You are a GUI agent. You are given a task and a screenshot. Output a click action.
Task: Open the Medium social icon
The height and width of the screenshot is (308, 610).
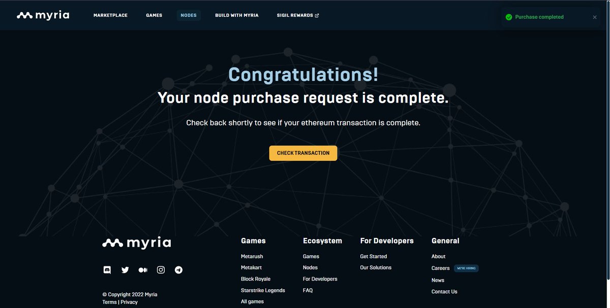click(143, 270)
